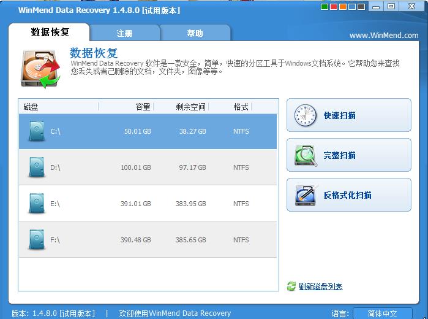
Task: Click the green refresh disk list icon
Action: point(291,286)
